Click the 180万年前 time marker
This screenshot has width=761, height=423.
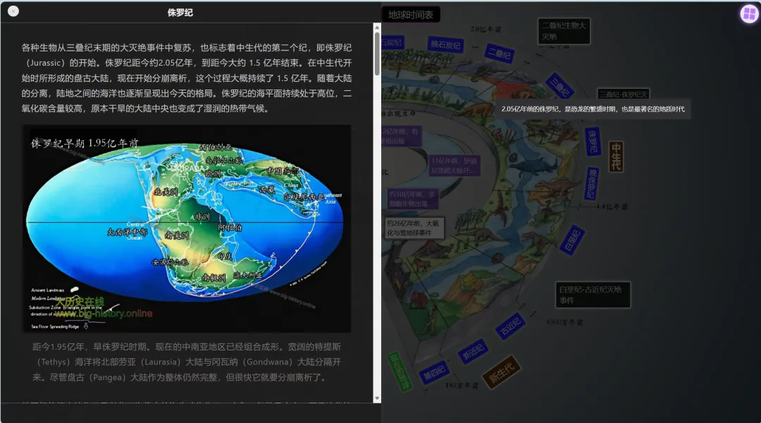pos(462,386)
